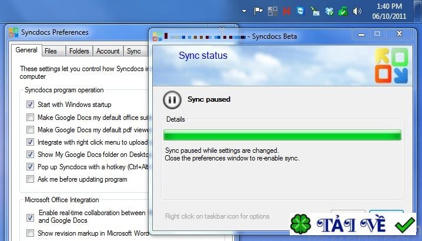Open the Dropbox tray icon
The image size is (422, 241).
tap(329, 11)
